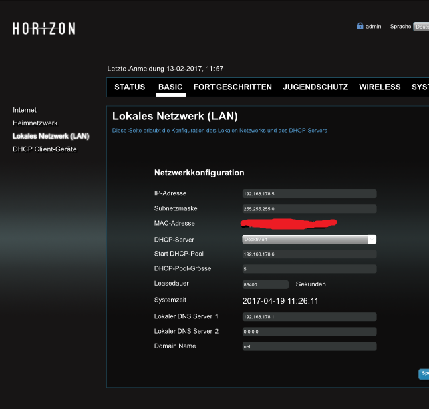Navigate to Heimnetzwerk in sidebar
This screenshot has width=429, height=409.
[35, 123]
